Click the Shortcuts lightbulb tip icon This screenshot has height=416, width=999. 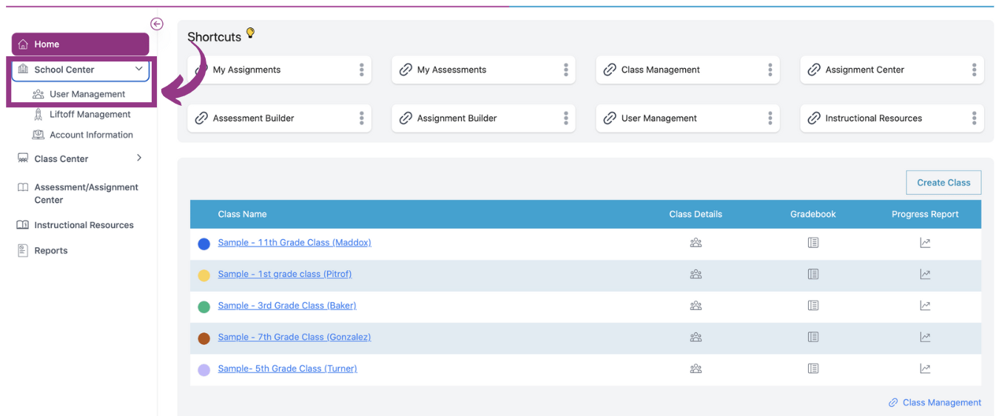tap(250, 33)
